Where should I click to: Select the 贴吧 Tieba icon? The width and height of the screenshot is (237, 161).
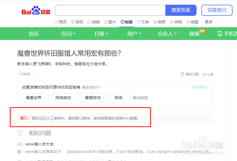pos(155,22)
